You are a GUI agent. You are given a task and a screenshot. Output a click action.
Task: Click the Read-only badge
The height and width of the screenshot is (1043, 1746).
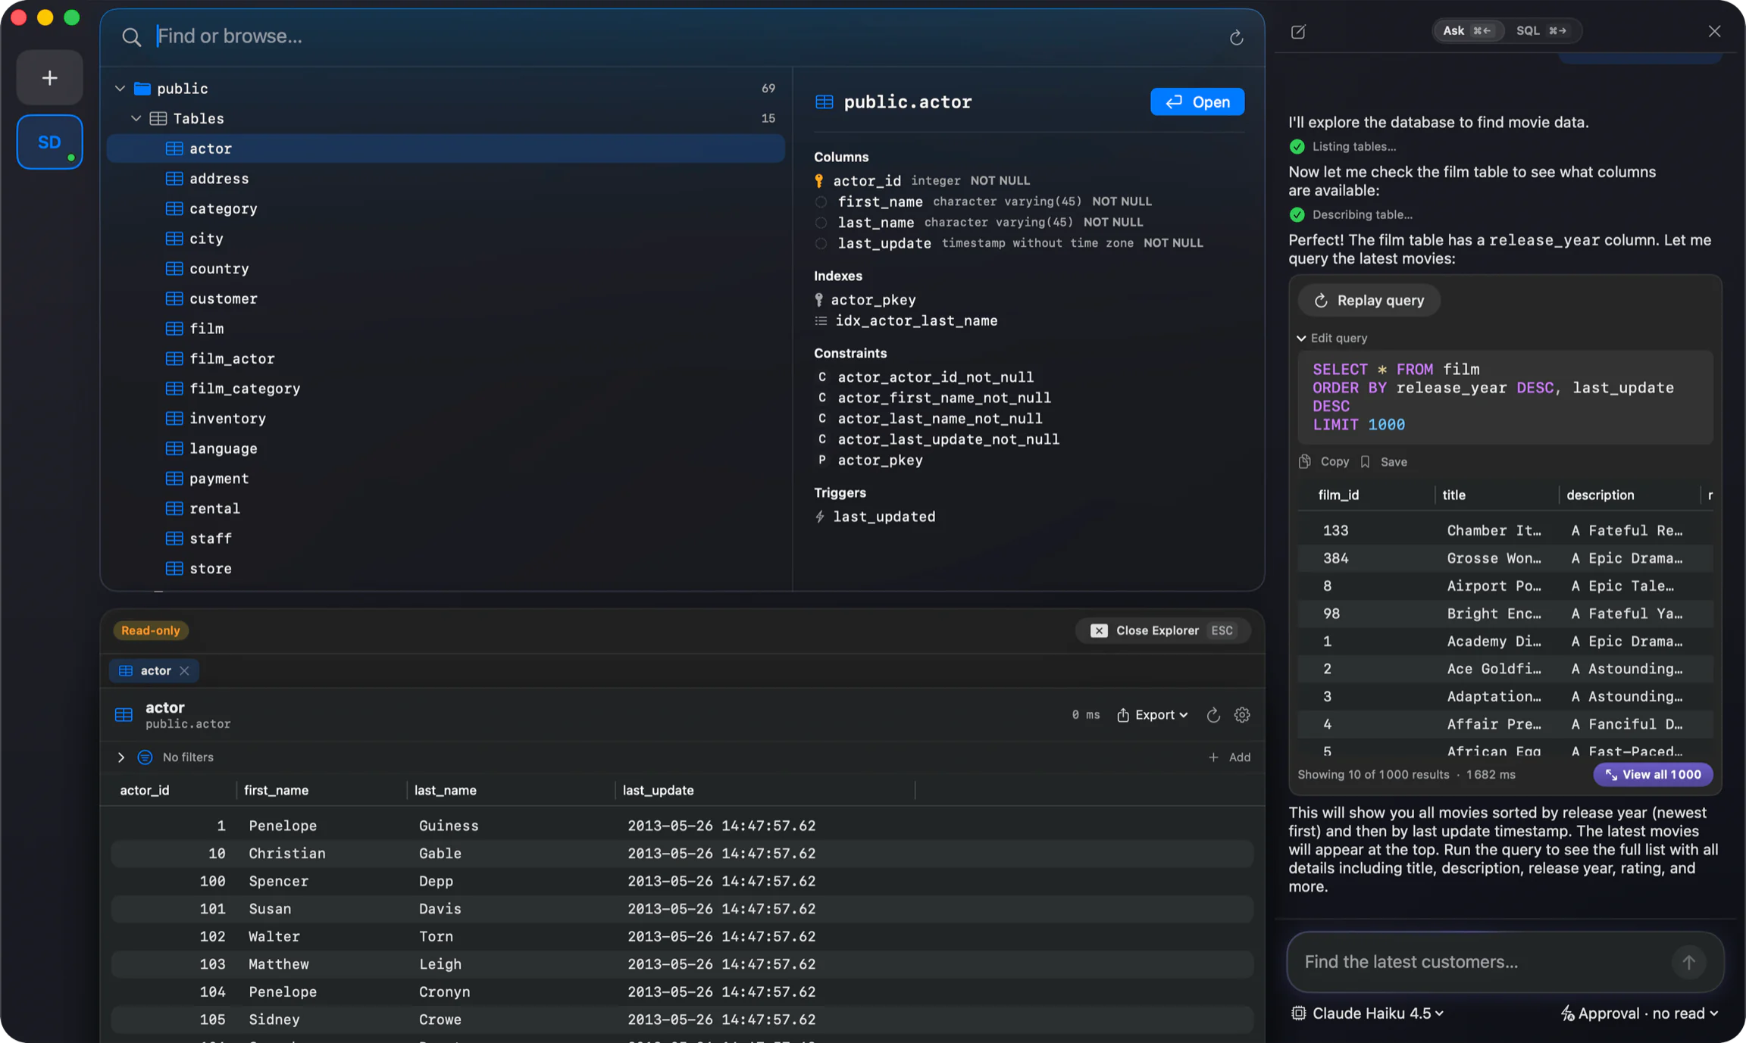point(151,630)
